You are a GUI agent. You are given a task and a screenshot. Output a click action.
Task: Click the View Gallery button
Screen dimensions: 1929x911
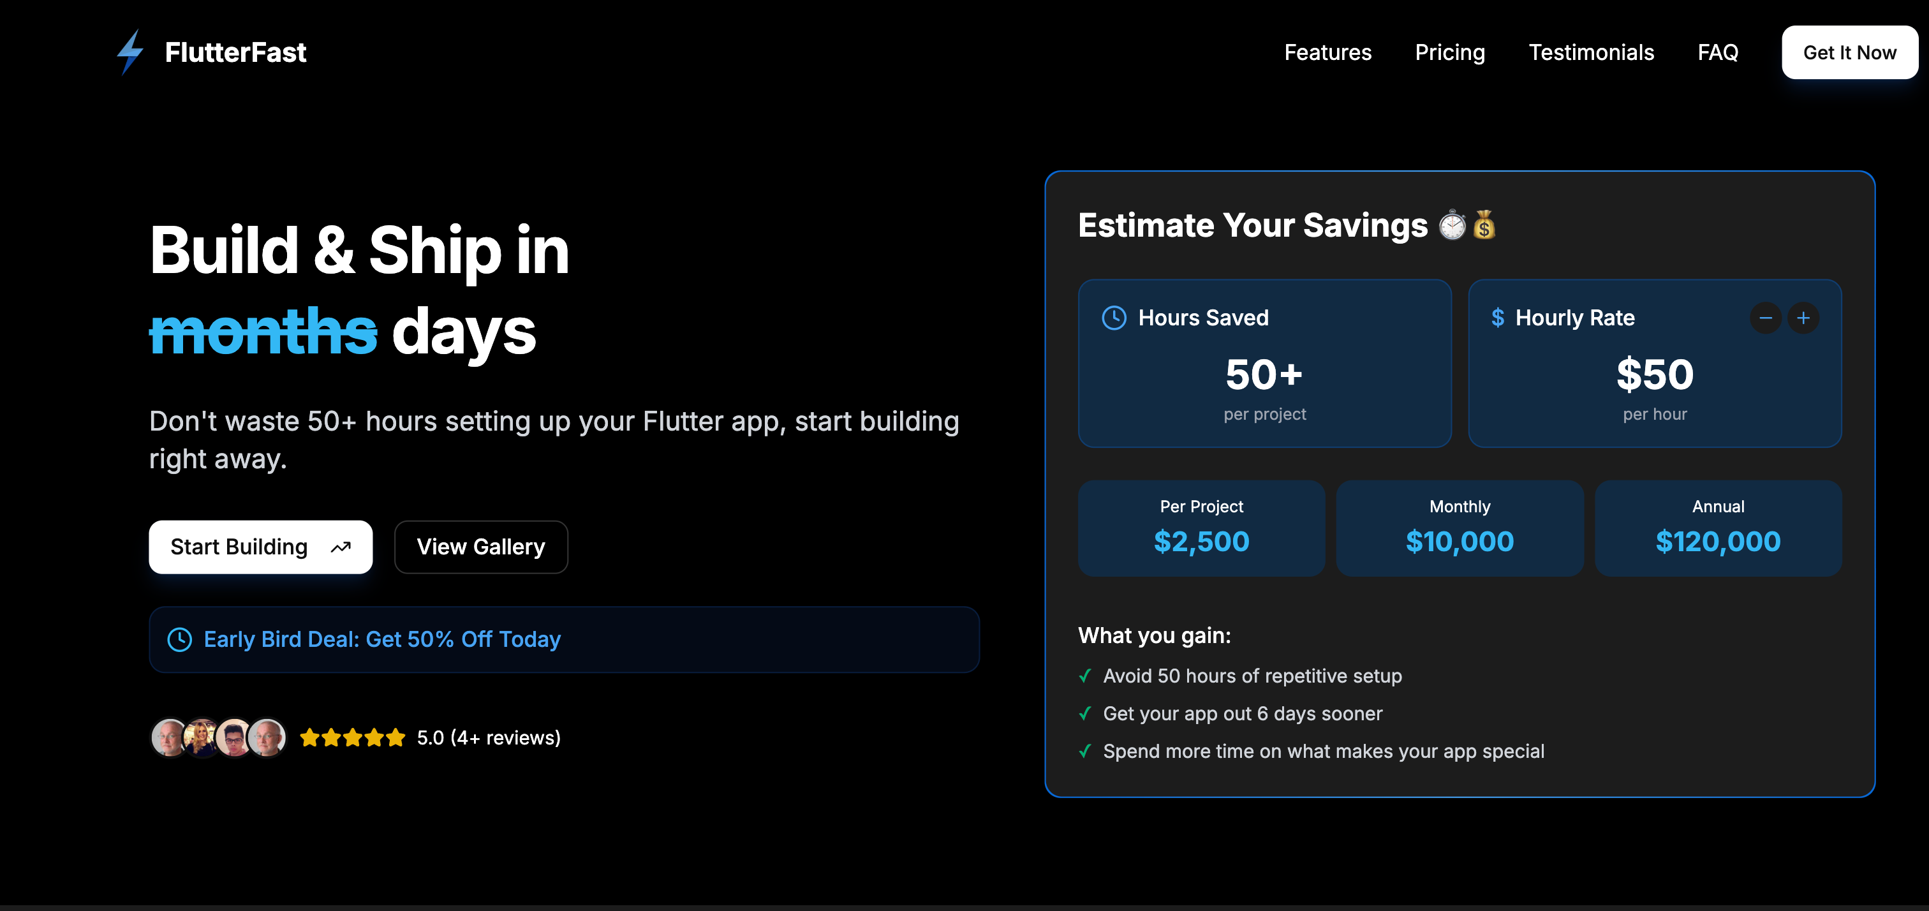pos(481,547)
